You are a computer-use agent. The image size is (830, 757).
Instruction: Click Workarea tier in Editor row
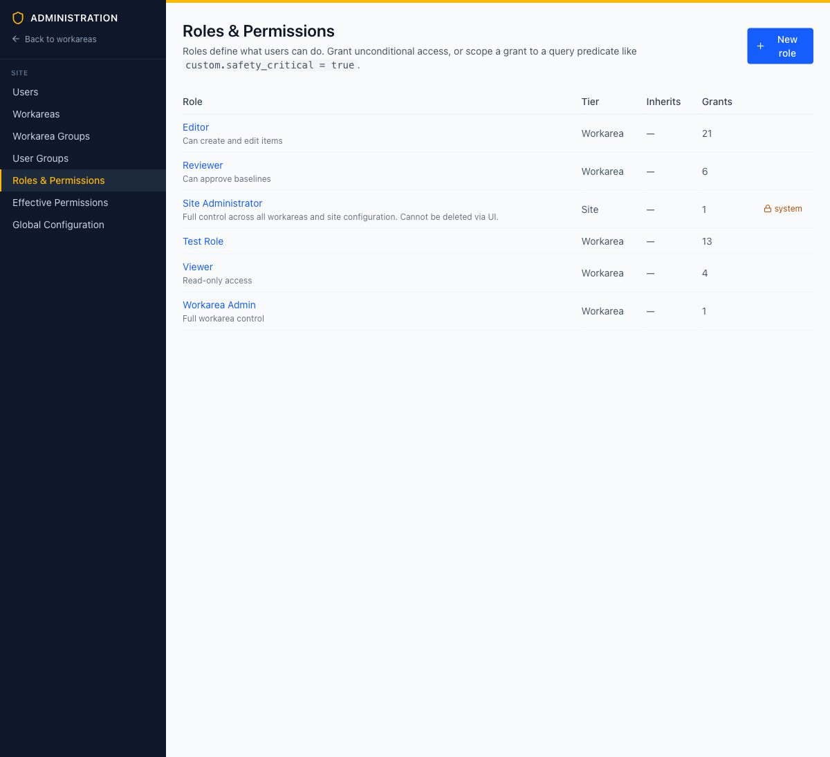[x=602, y=133]
